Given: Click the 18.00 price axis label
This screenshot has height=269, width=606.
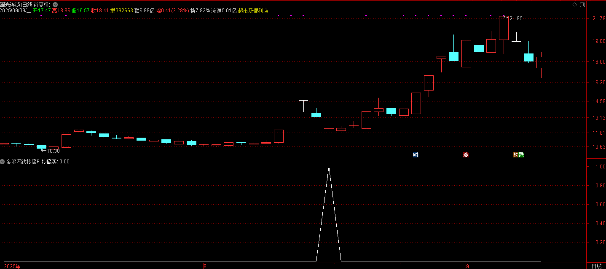Looking at the screenshot, I should click(x=599, y=62).
